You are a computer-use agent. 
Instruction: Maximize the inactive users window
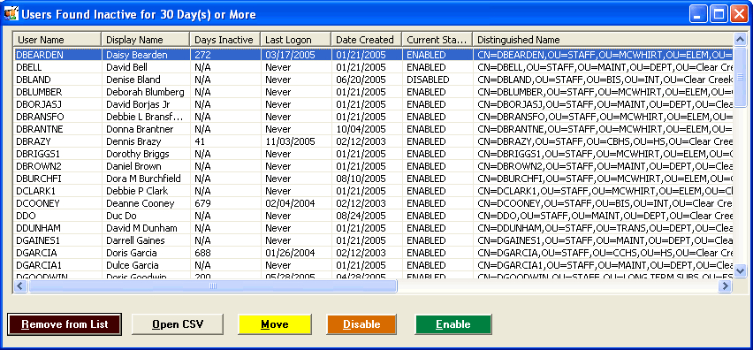click(x=719, y=14)
